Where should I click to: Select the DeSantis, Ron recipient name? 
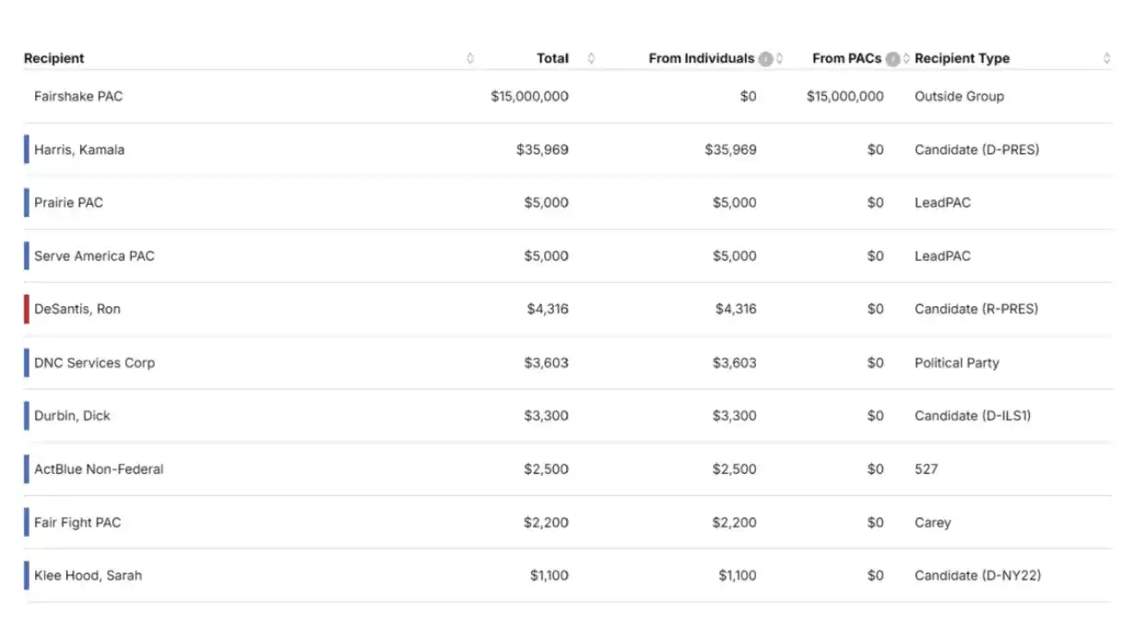[77, 309]
